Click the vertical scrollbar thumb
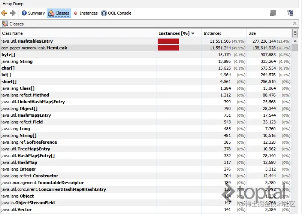 [x=295, y=48]
